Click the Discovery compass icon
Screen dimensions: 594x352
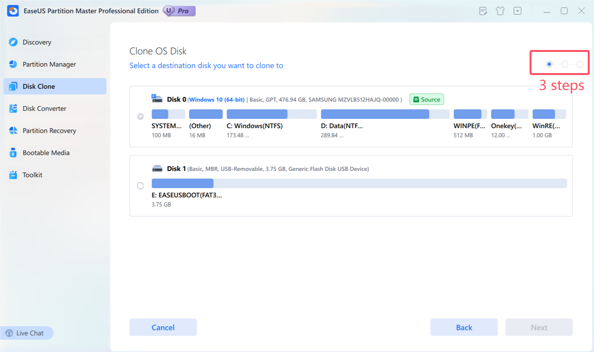click(x=13, y=42)
